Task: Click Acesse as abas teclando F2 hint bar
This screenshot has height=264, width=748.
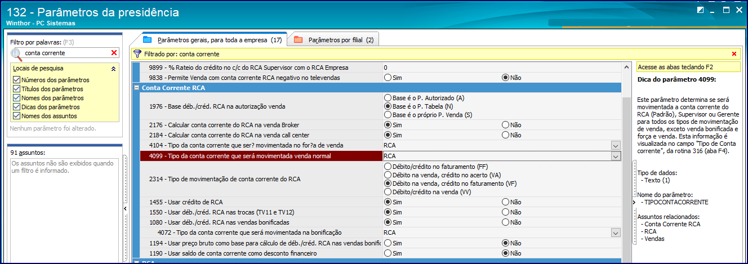Action: click(687, 67)
